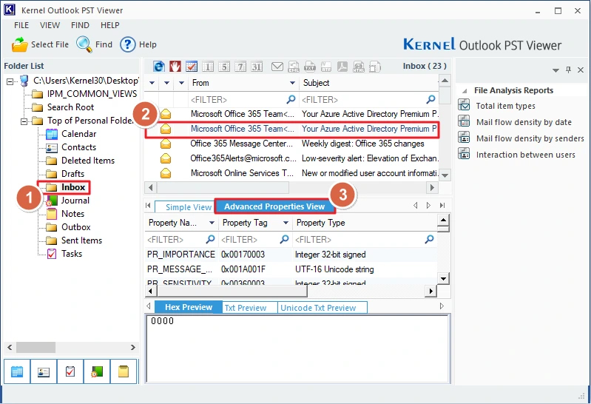Select the Calendar folder in tree
This screenshot has height=404, width=591.
tap(78, 134)
